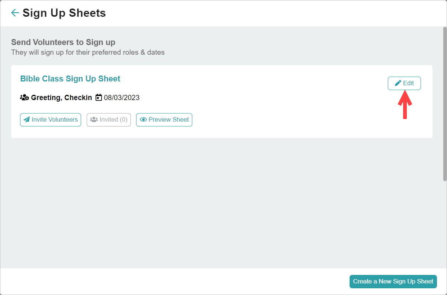Viewport: 447px width, 295px height.
Task: Click the vertical scrollbar thumb
Action: pos(444,104)
